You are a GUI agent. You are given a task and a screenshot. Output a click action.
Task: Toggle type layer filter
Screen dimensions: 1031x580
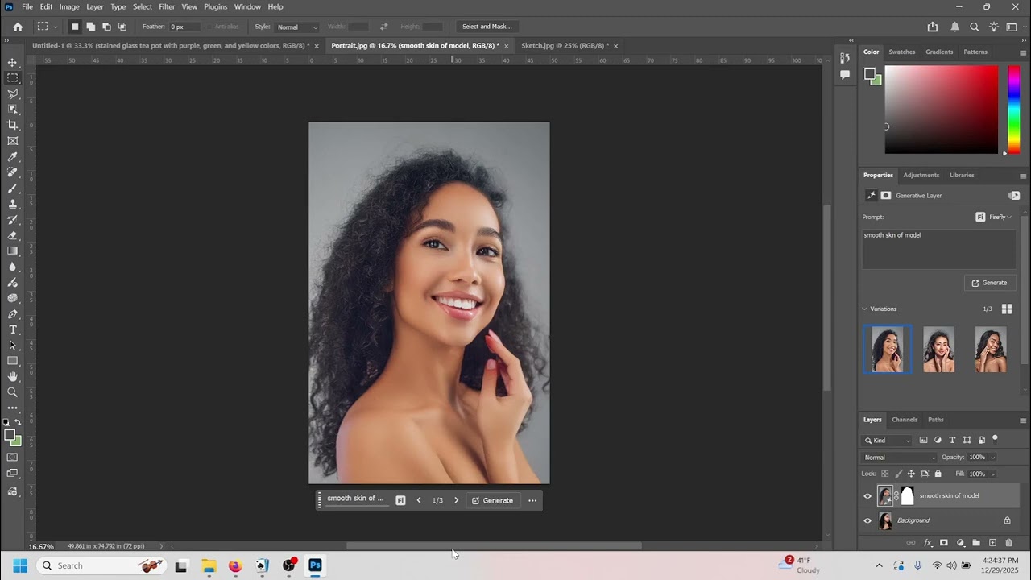(x=952, y=441)
